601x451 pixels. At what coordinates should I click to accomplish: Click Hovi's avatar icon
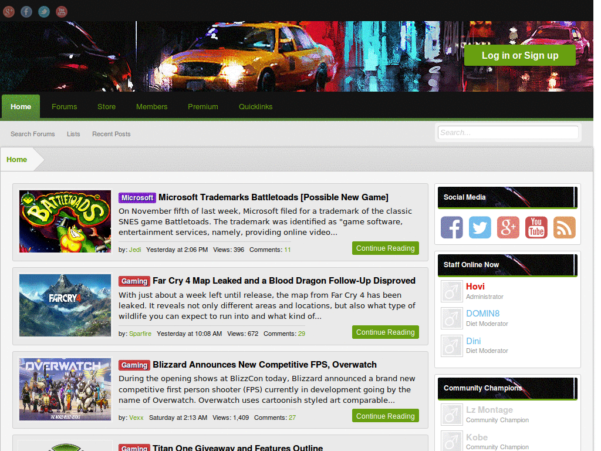451,291
